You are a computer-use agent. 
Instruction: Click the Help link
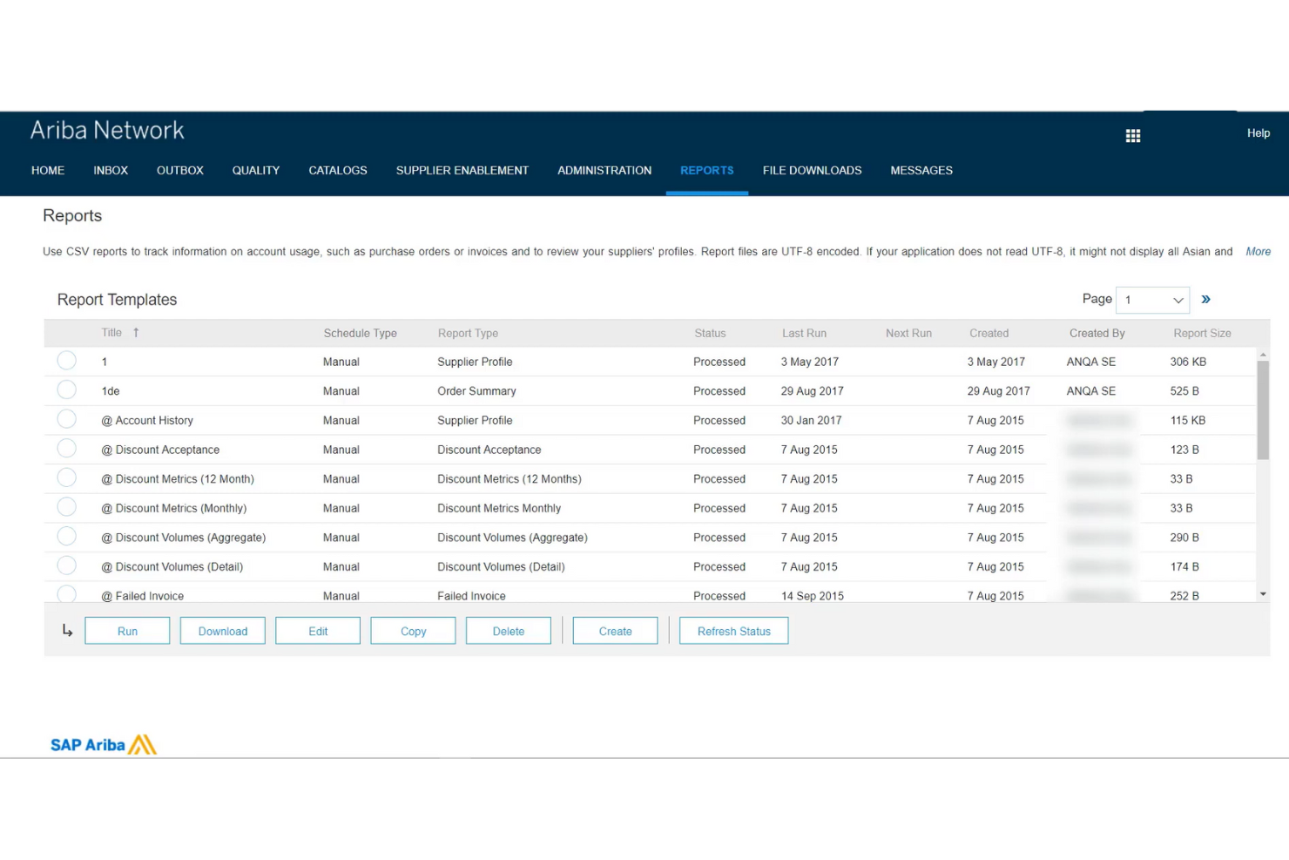click(x=1259, y=133)
